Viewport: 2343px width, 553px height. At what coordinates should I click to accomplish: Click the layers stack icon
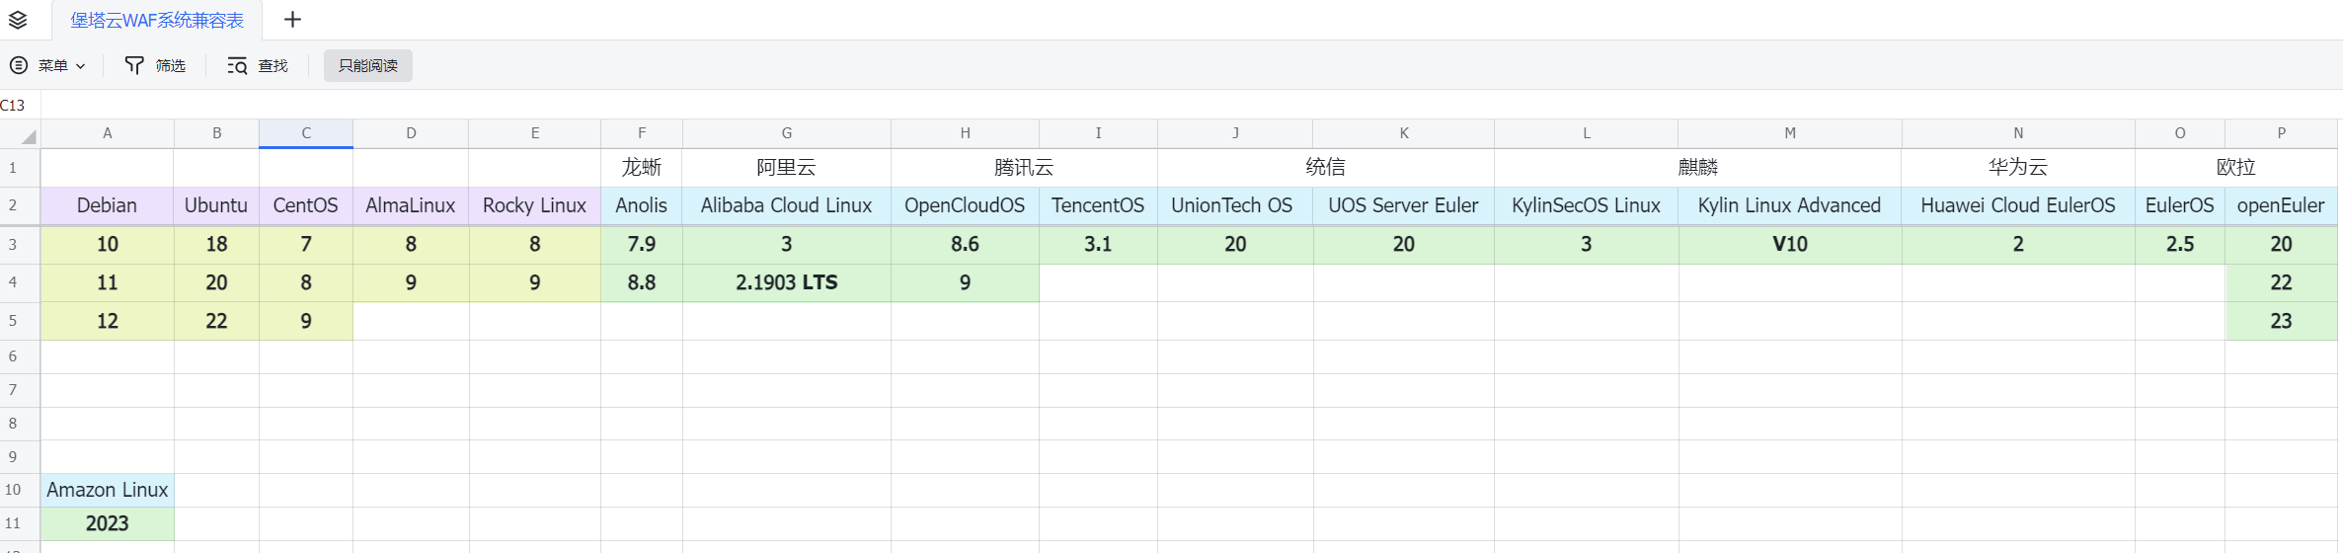click(x=18, y=19)
